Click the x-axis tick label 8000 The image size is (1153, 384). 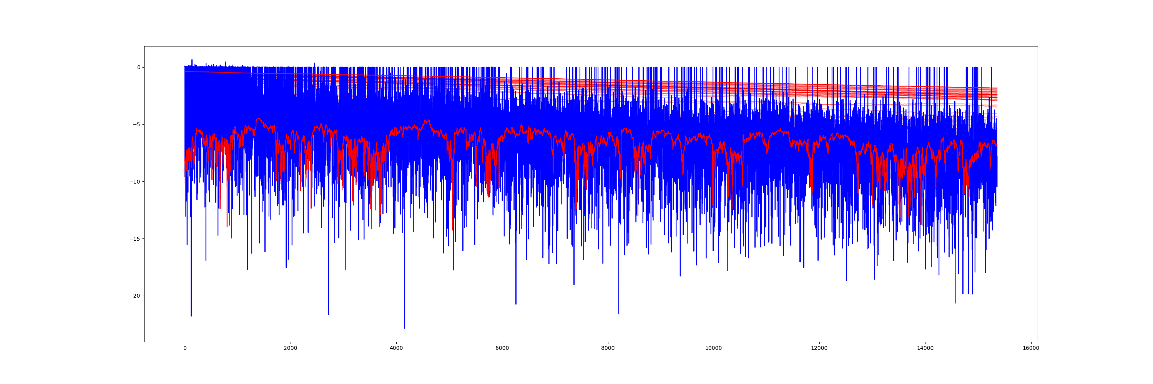pos(608,348)
